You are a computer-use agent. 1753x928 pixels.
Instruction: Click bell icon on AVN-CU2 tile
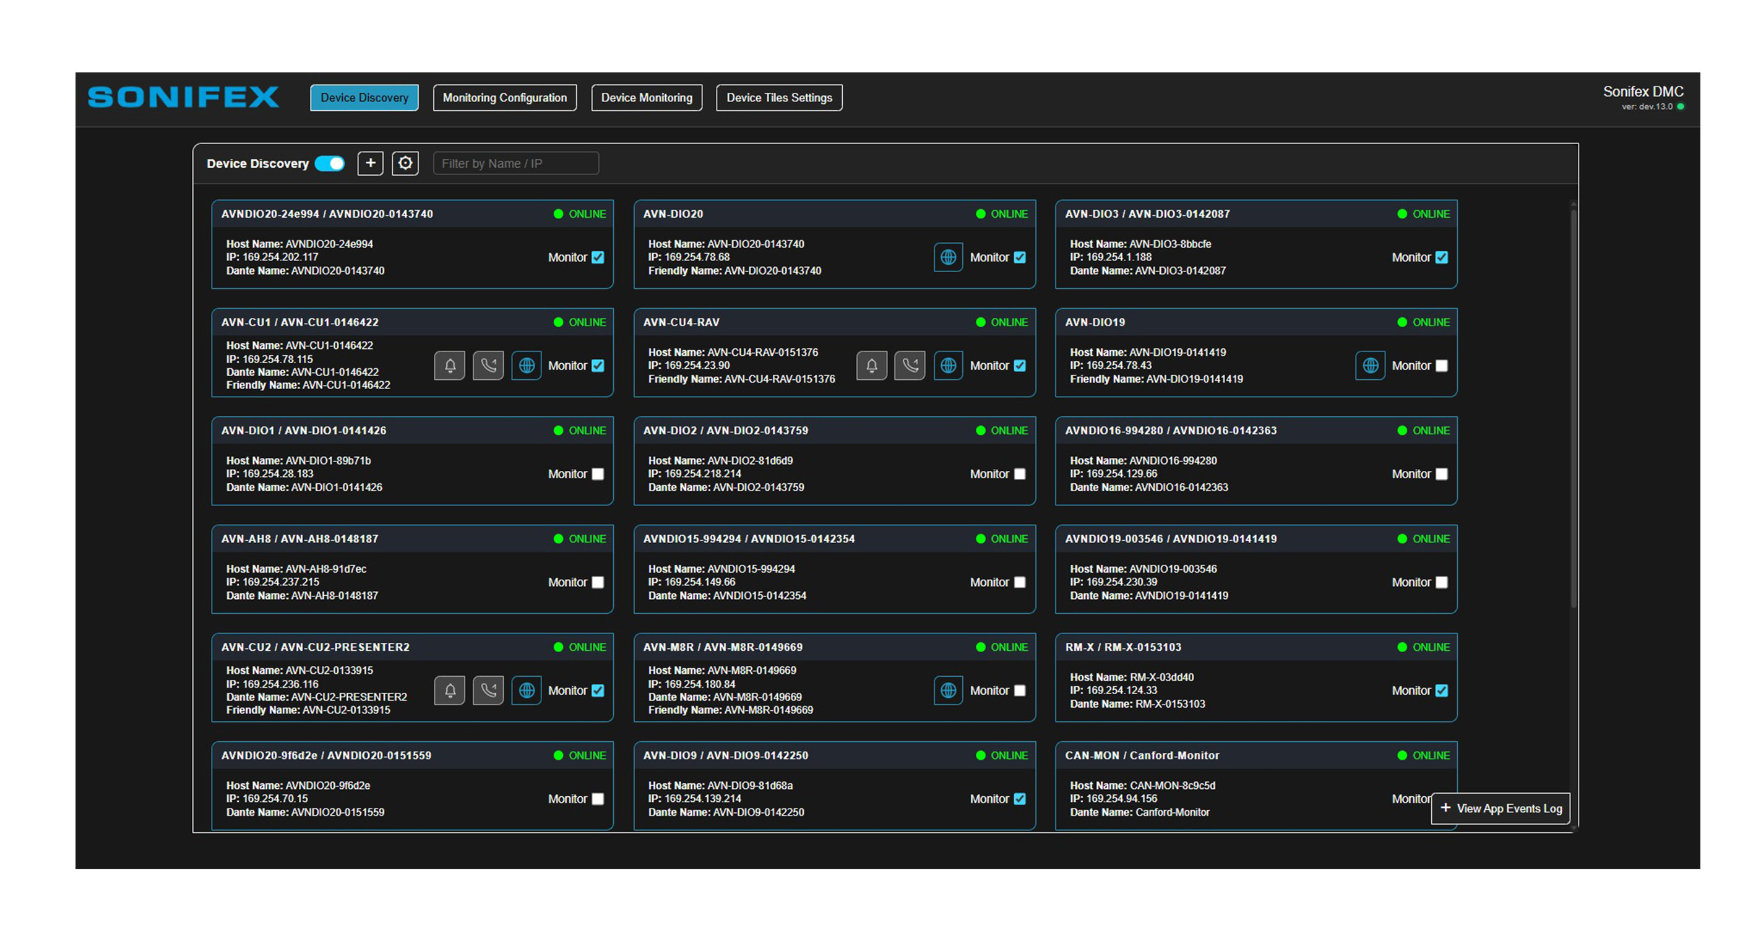(450, 690)
